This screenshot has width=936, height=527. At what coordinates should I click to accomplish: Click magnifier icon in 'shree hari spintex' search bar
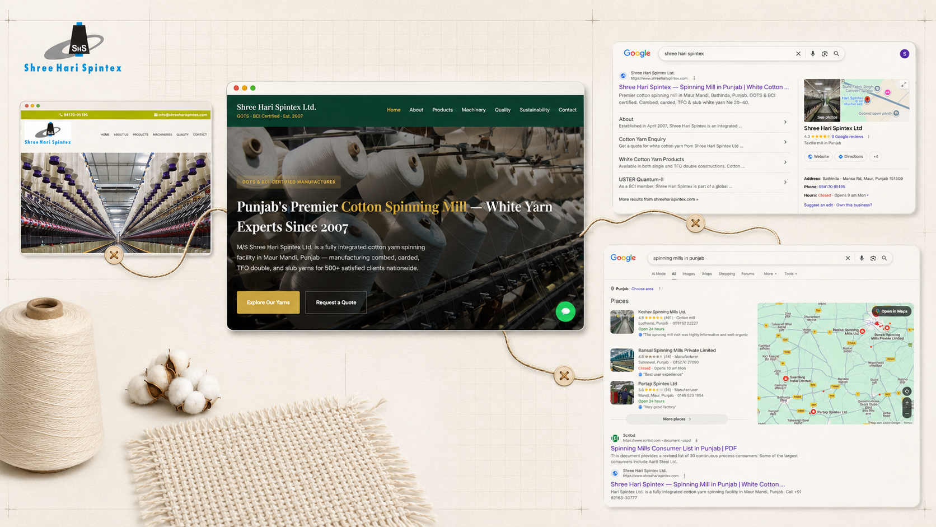tap(836, 54)
